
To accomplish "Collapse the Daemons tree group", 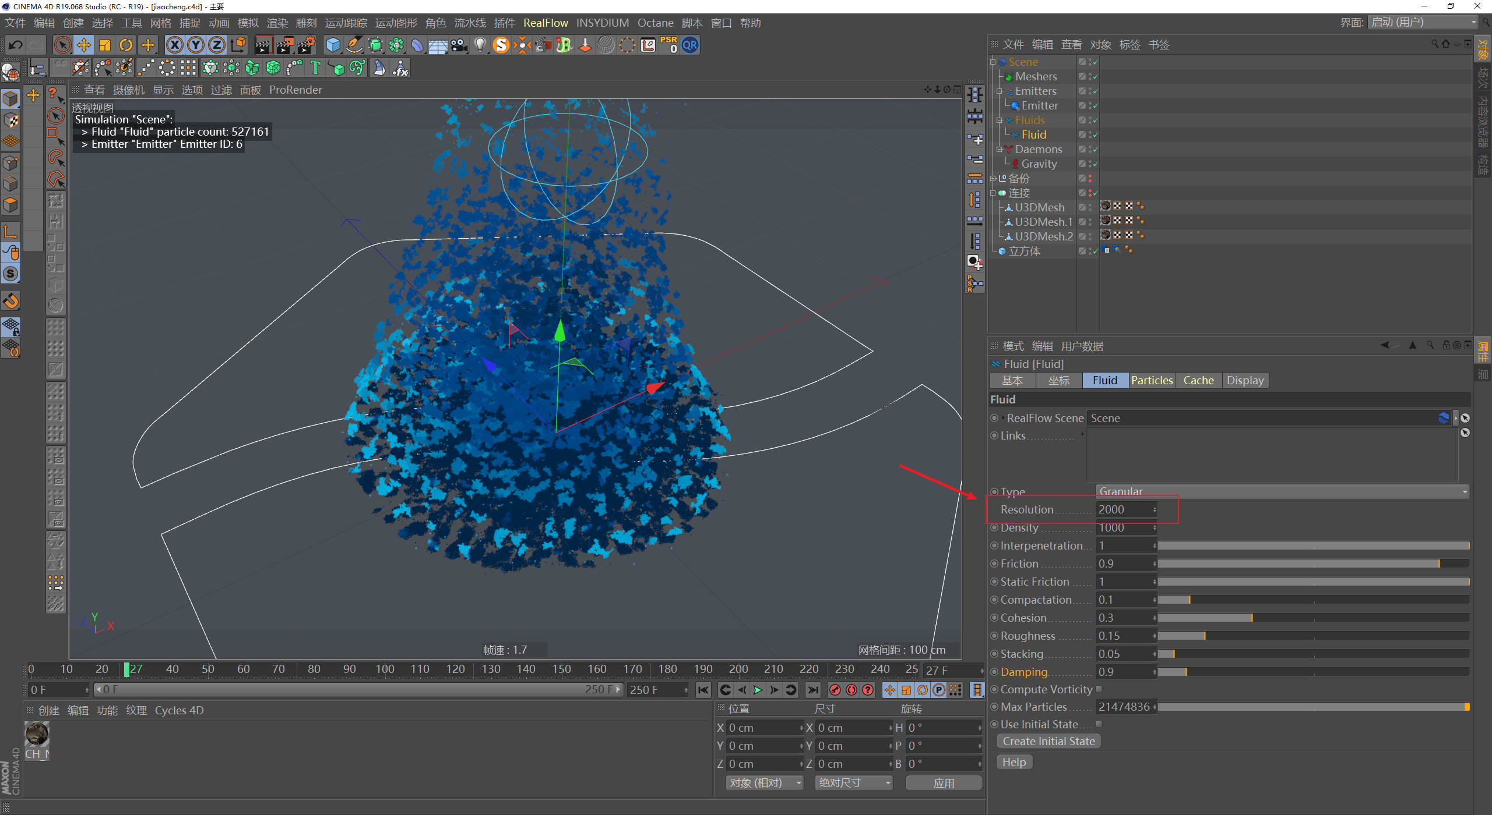I will click(x=999, y=150).
